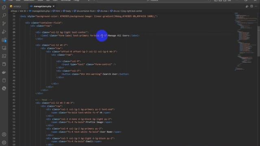The image size is (260, 146).
Task: Click the 'User Name' span text
Action: tap(106, 132)
